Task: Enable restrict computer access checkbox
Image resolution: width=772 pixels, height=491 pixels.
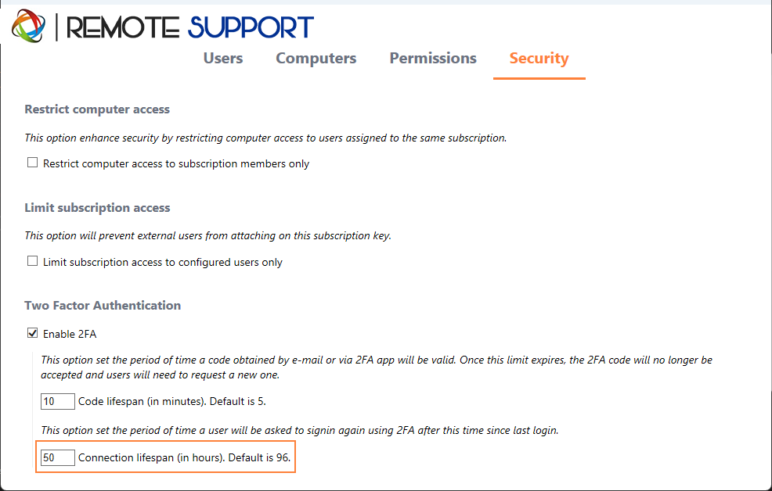Action: [x=33, y=163]
